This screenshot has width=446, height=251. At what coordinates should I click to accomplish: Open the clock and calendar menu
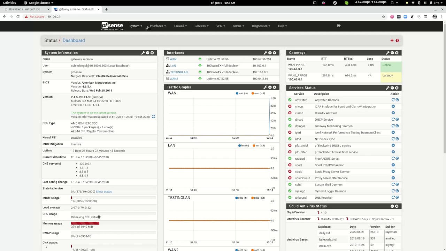[x=223, y=3]
